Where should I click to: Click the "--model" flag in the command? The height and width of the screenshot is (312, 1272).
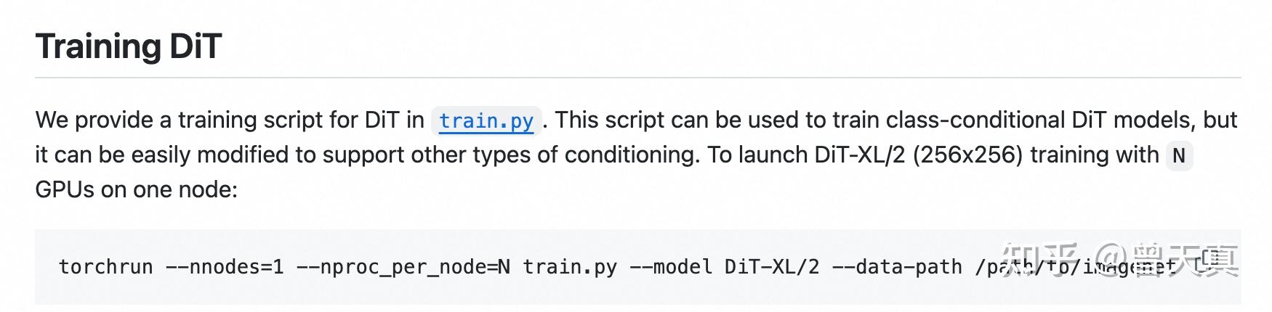[x=670, y=267]
